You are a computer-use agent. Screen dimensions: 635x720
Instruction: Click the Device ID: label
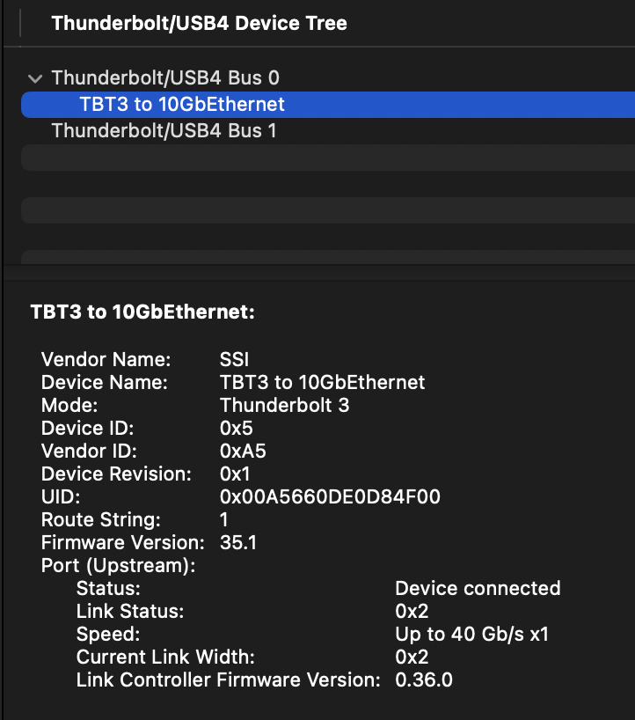coord(88,429)
